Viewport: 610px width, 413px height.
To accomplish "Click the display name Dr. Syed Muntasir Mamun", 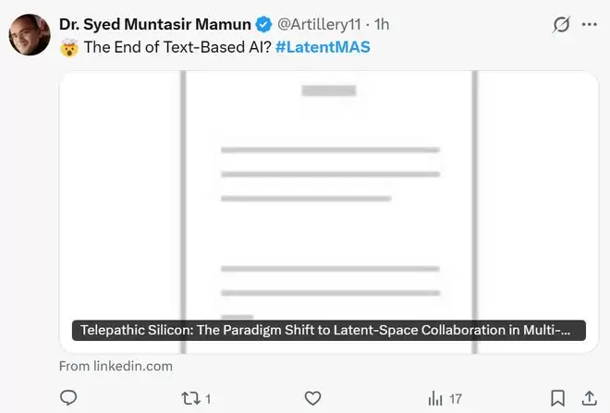I will (154, 24).
